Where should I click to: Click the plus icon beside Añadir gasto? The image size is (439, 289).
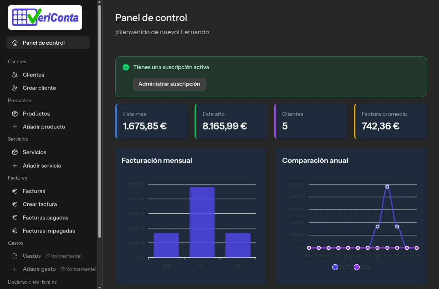point(15,269)
